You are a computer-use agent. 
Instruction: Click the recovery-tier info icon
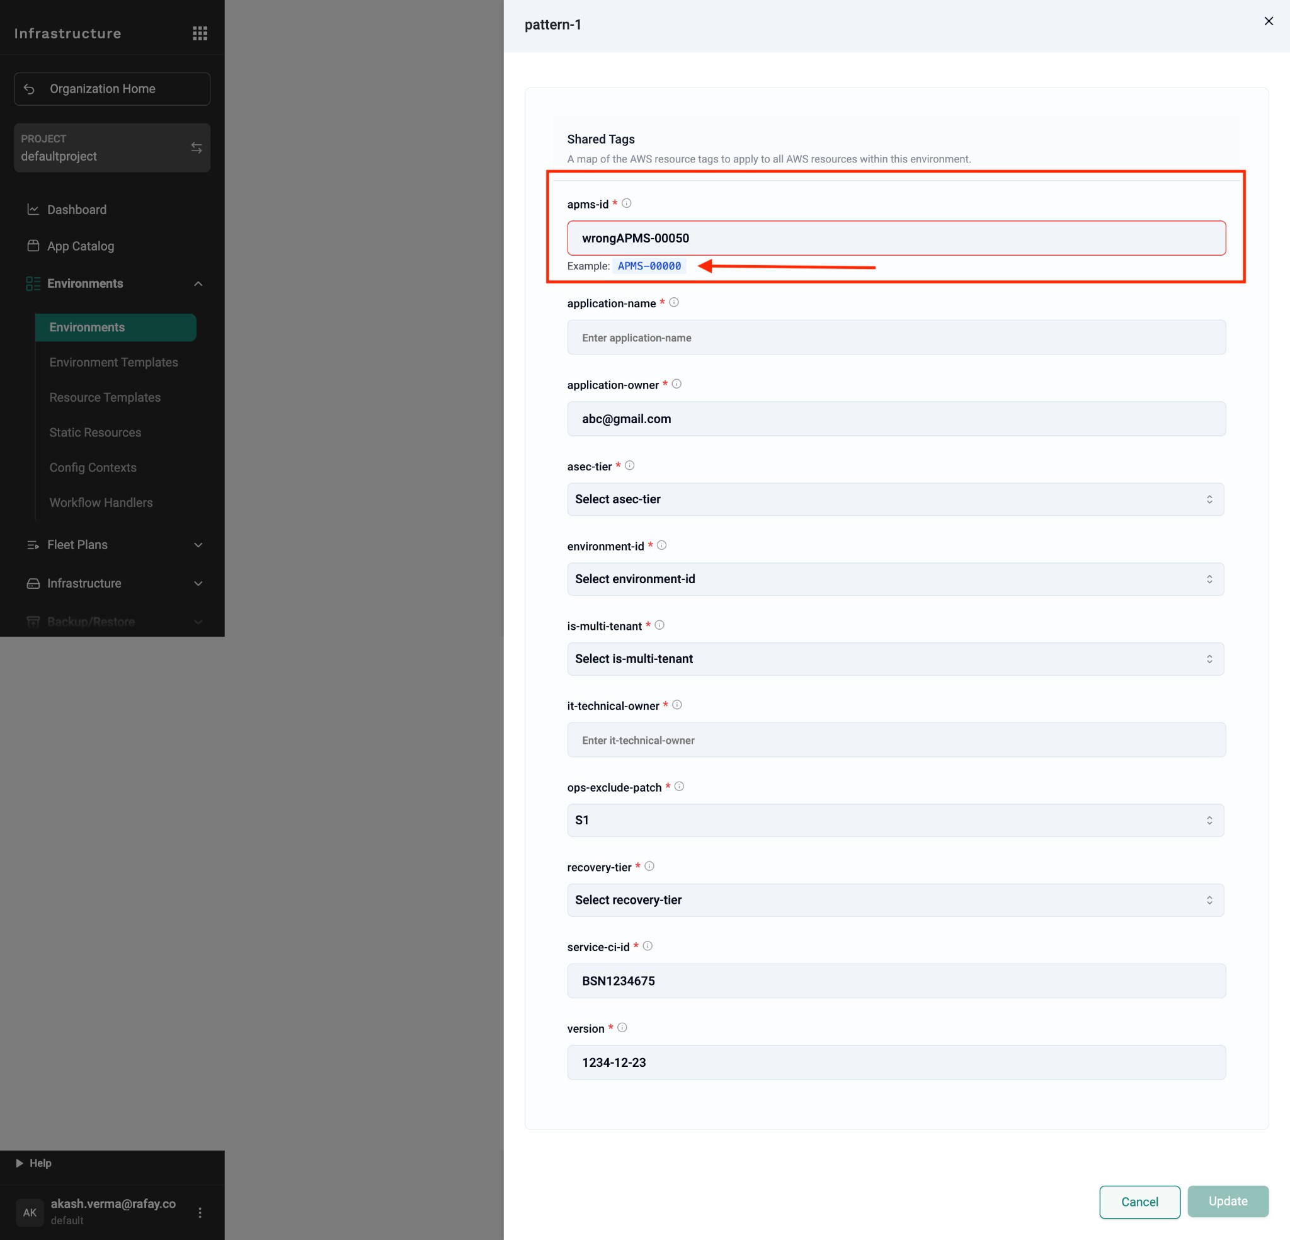click(x=649, y=866)
